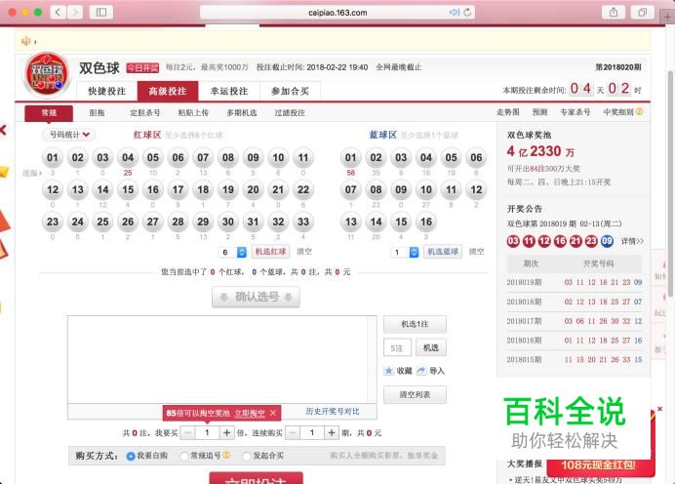Click the 立即掏空 link
Viewport: 675px width, 484px height.
250,413
